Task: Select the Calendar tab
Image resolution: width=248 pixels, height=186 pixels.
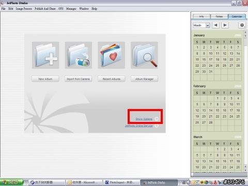Action: (237, 17)
